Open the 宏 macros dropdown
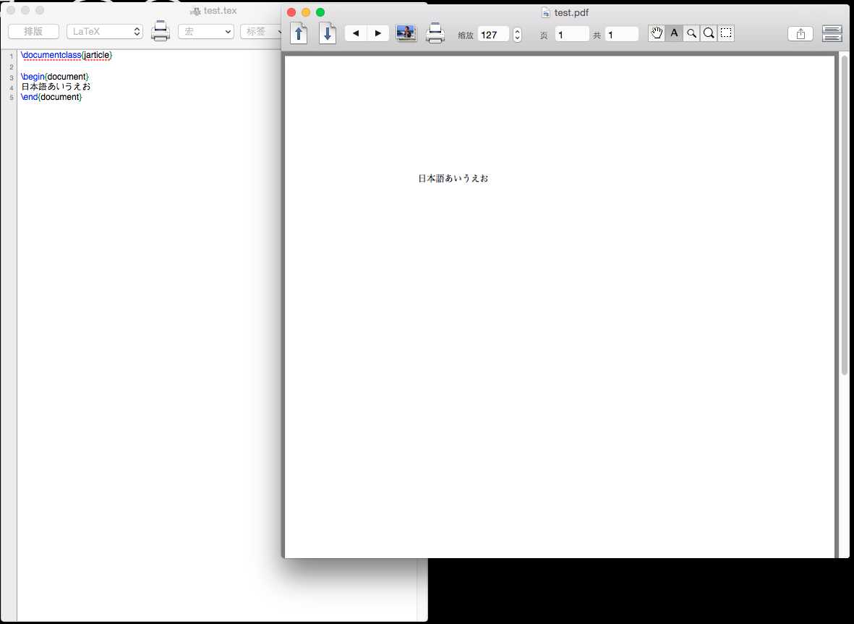854x624 pixels. (206, 32)
